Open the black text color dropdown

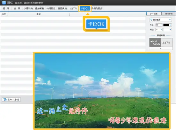(171, 25)
